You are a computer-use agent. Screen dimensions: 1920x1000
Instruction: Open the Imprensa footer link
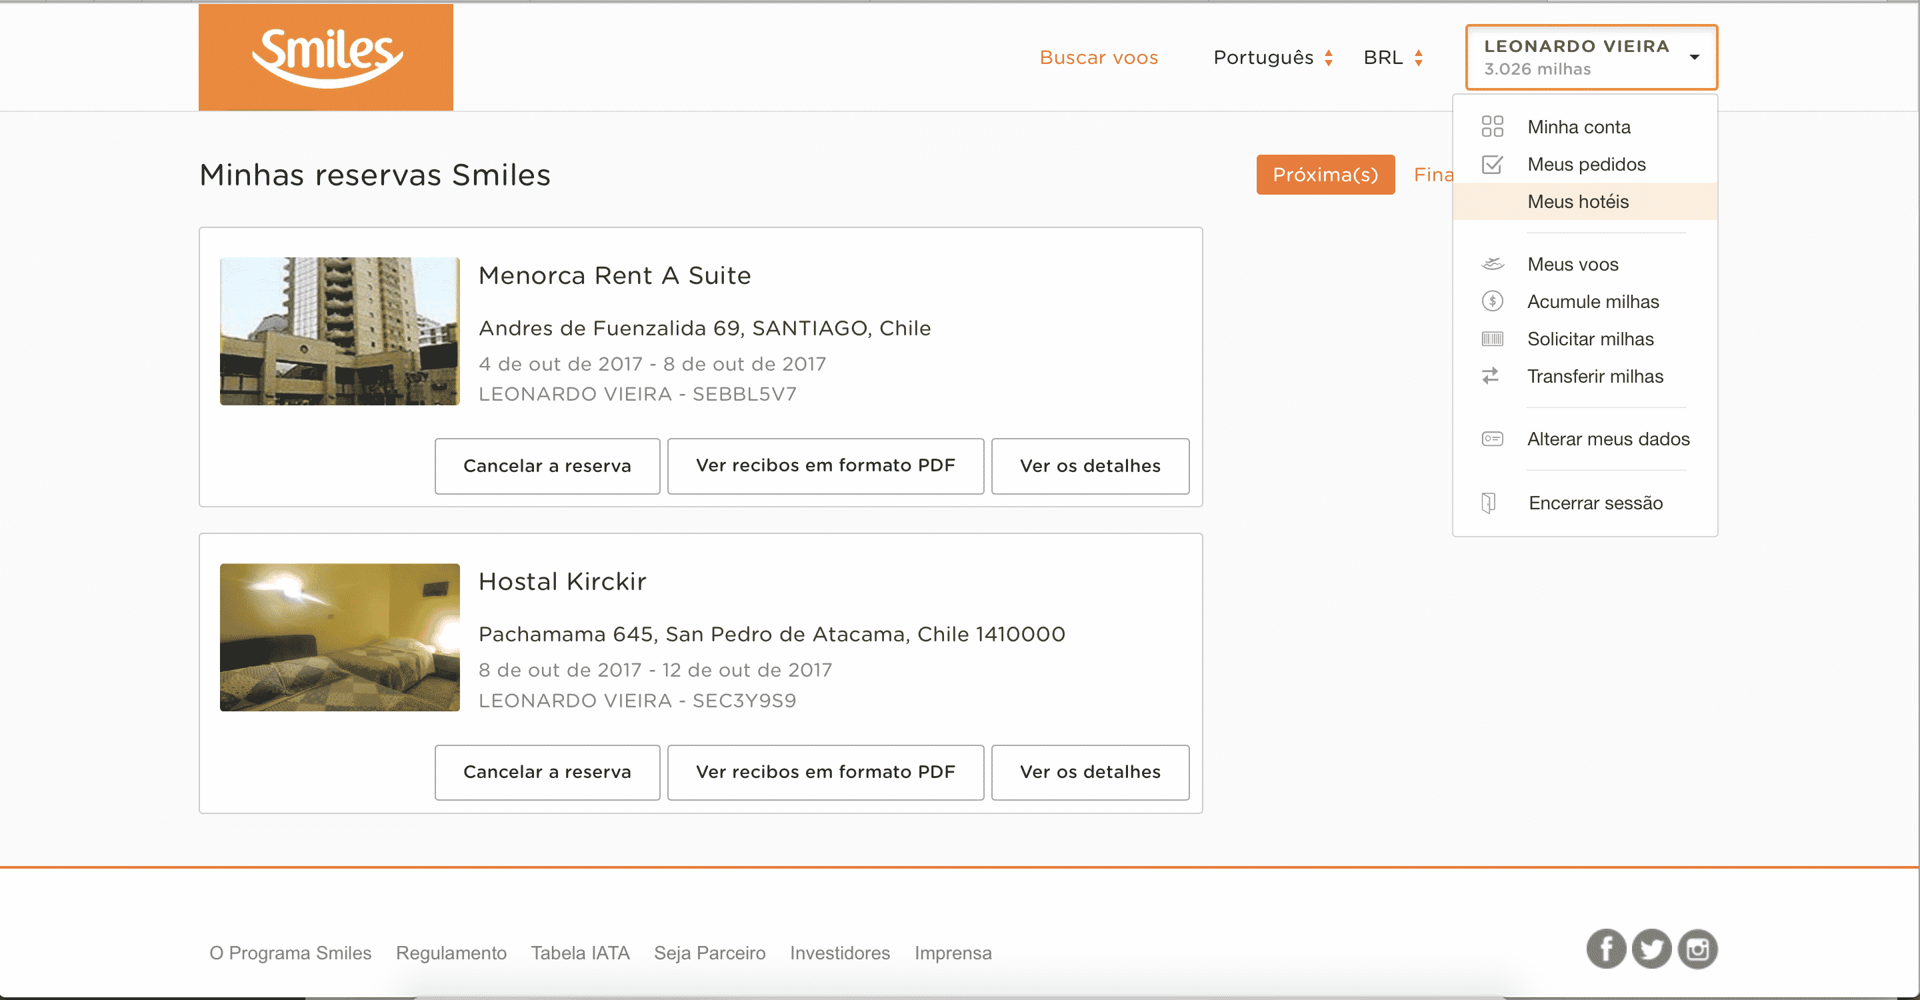click(953, 952)
